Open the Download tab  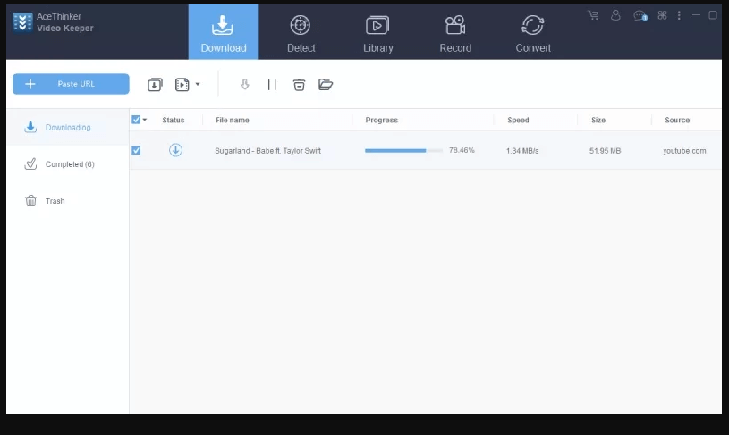[x=223, y=31]
